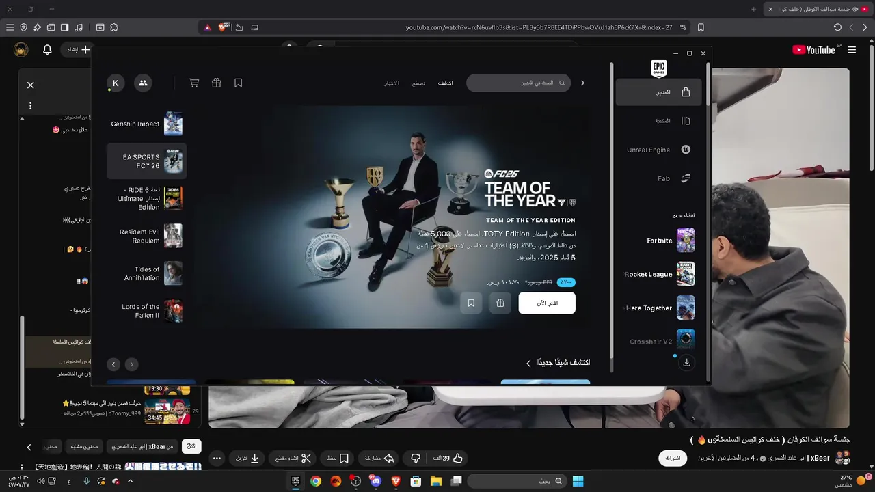The width and height of the screenshot is (875, 492).
Task: Select Resident Evil Requiem in carousel list
Action: click(x=146, y=236)
